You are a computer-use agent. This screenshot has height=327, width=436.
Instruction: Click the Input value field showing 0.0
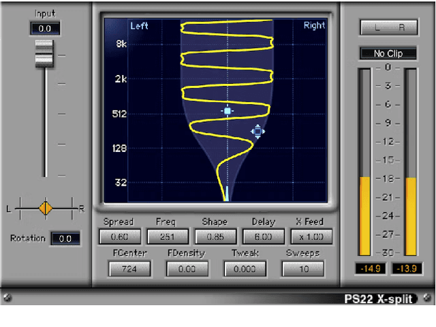click(44, 29)
